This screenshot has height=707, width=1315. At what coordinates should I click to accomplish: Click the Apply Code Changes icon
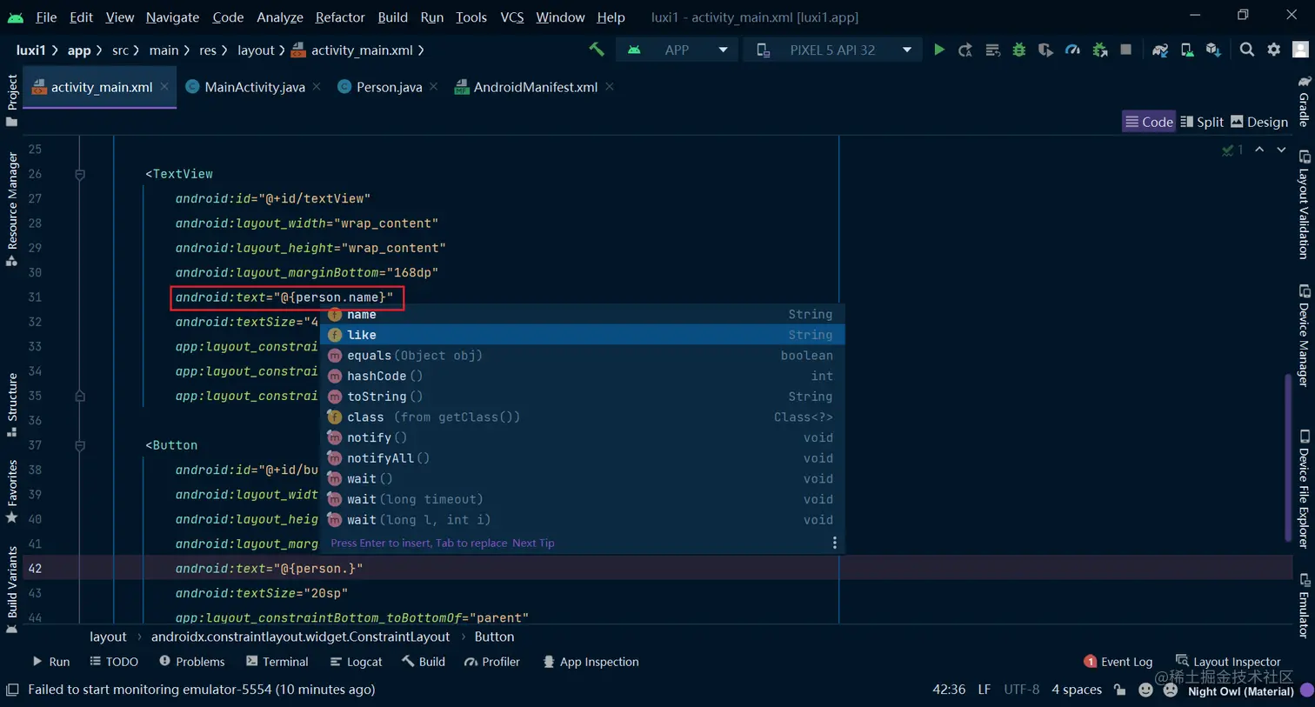[992, 50]
